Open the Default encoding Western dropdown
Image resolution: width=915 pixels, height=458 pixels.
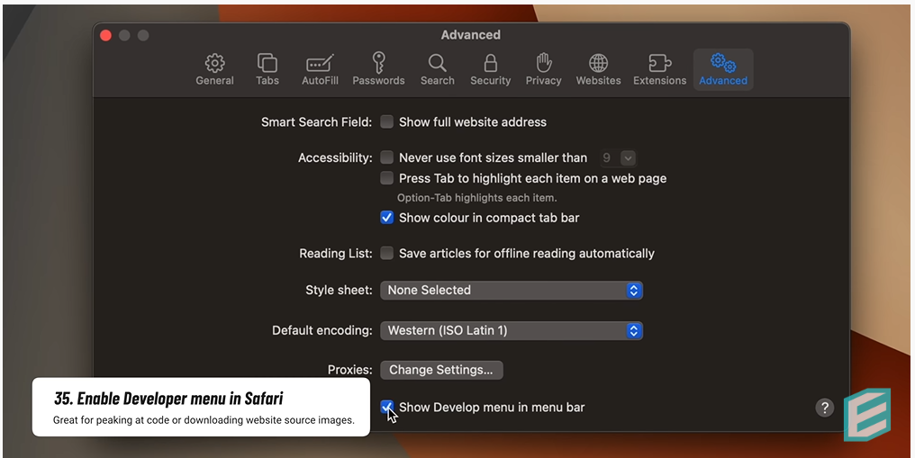point(512,330)
